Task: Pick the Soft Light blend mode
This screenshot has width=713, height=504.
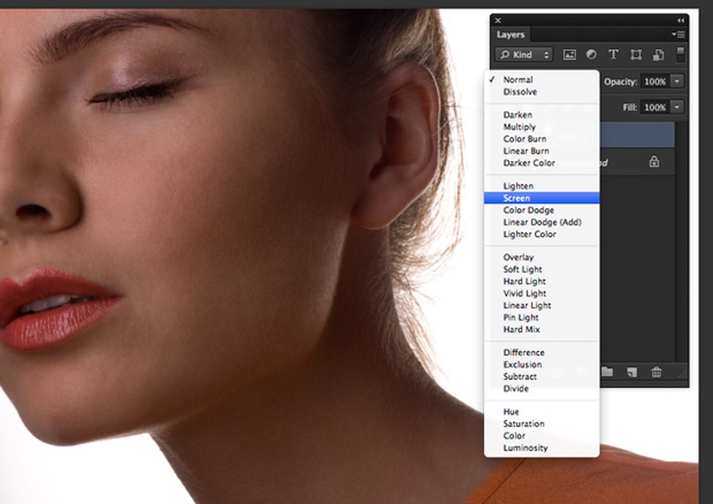Action: pos(522,269)
